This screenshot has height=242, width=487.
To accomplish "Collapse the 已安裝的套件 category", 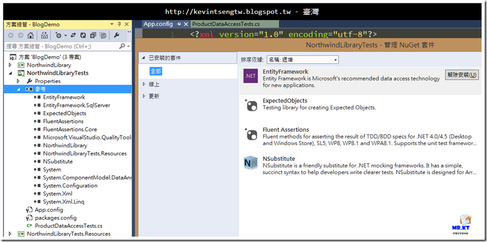I will point(144,58).
